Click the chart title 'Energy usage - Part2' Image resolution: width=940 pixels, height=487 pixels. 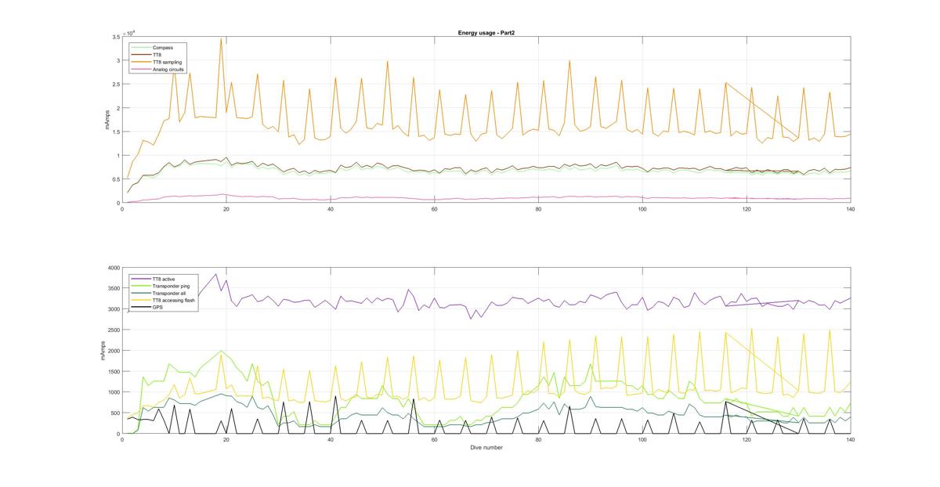[x=486, y=33]
